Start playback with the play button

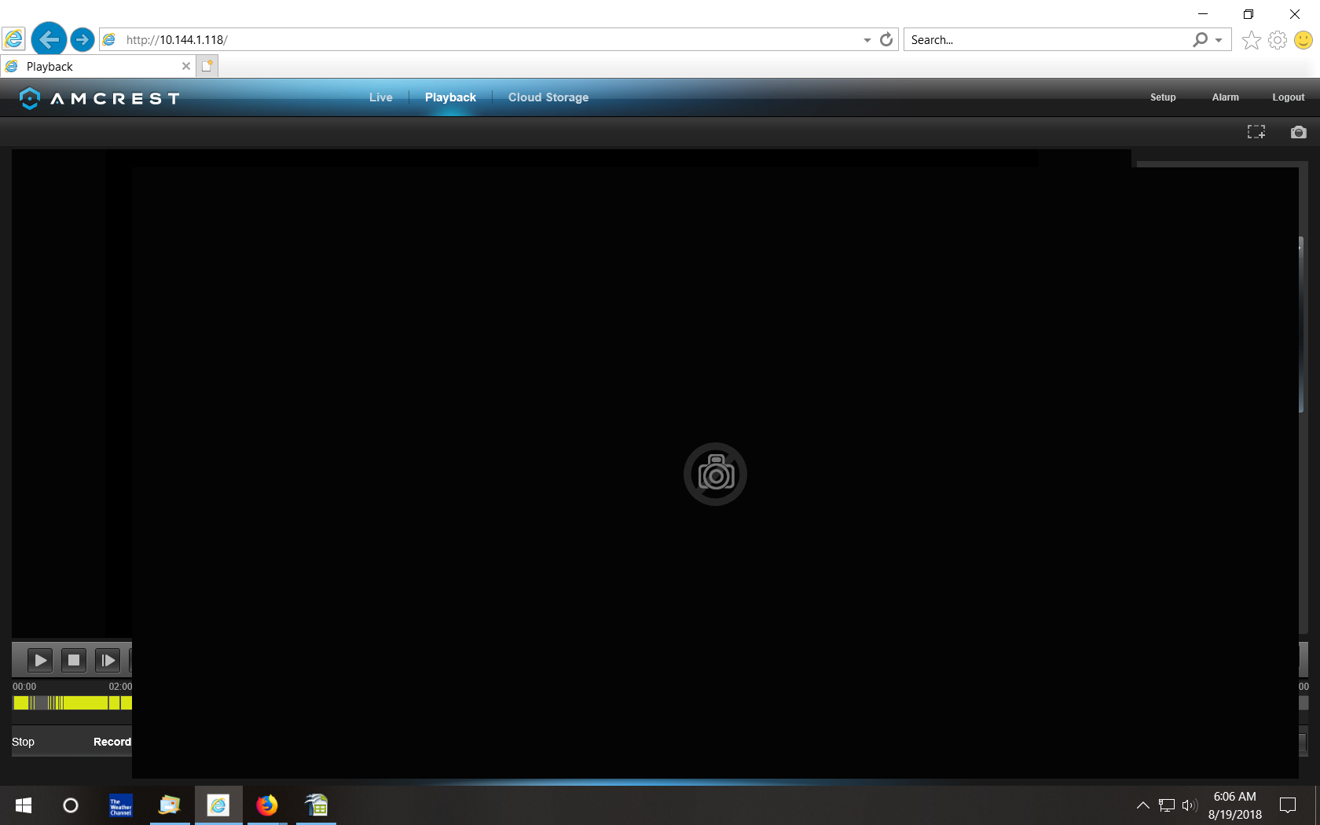pos(40,660)
